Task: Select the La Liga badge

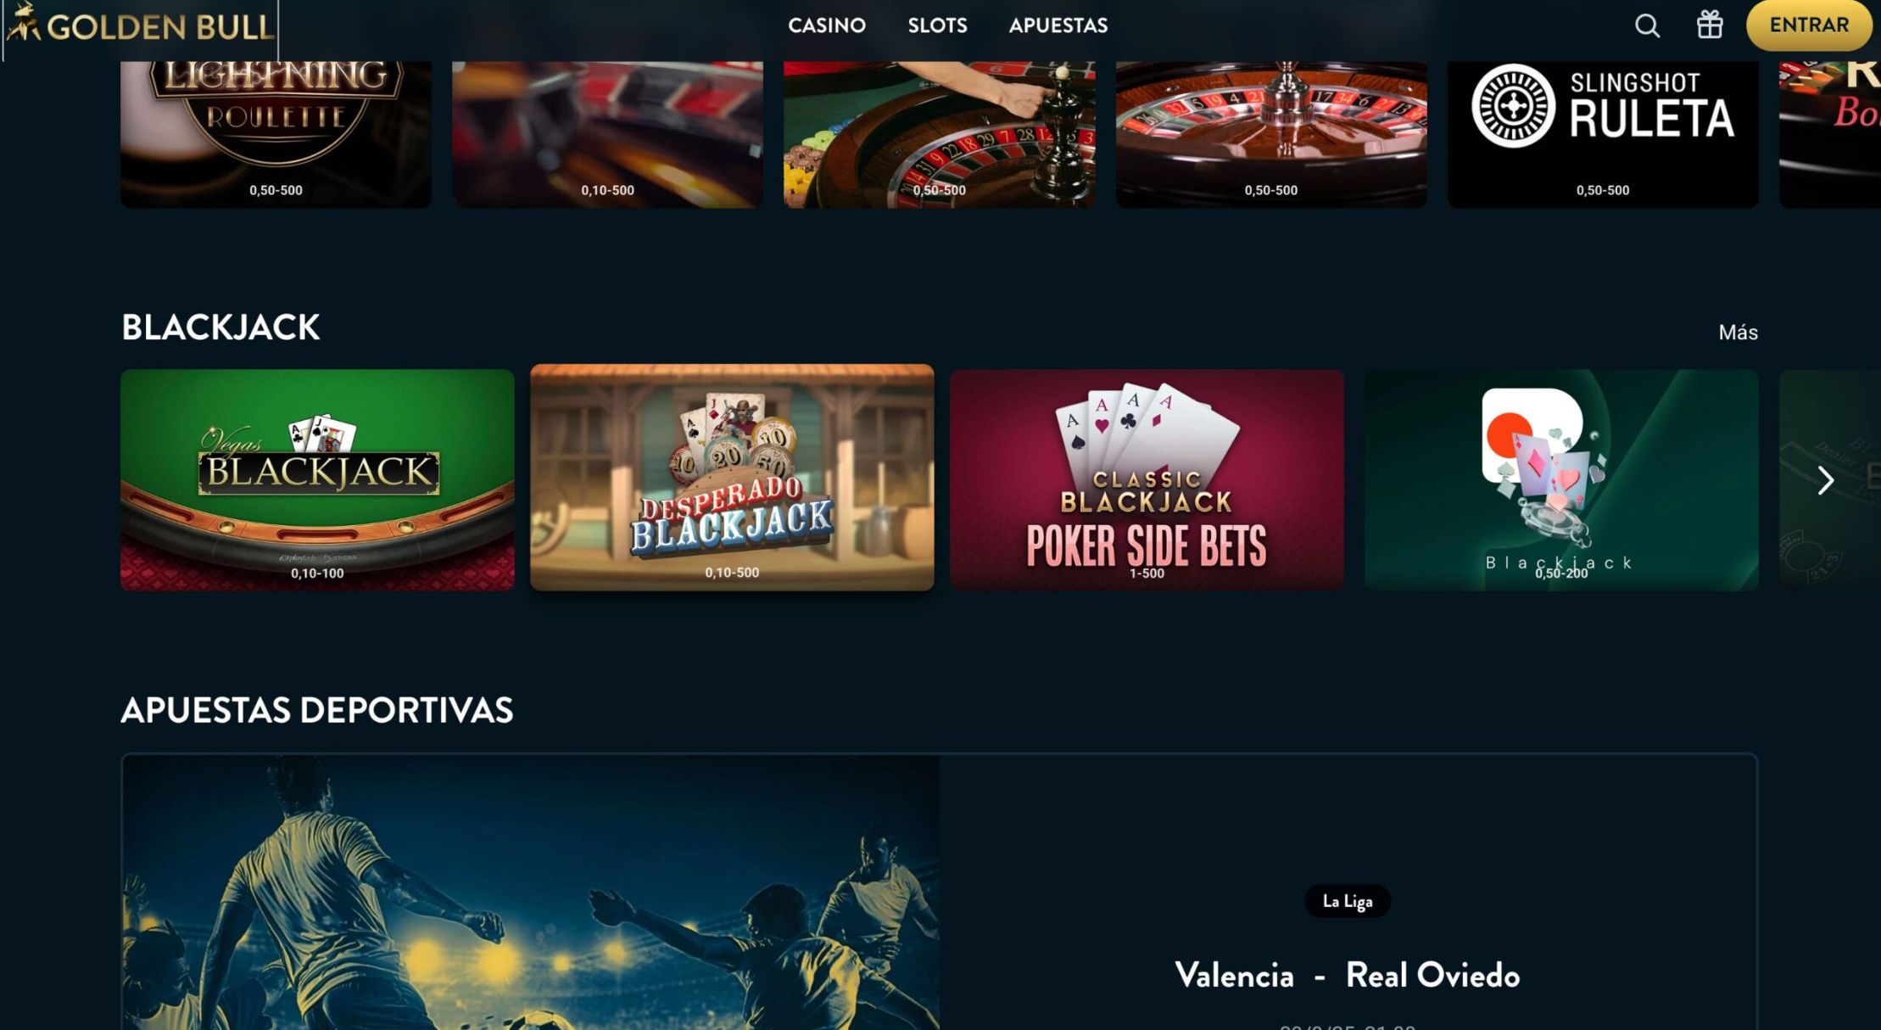Action: tap(1348, 901)
